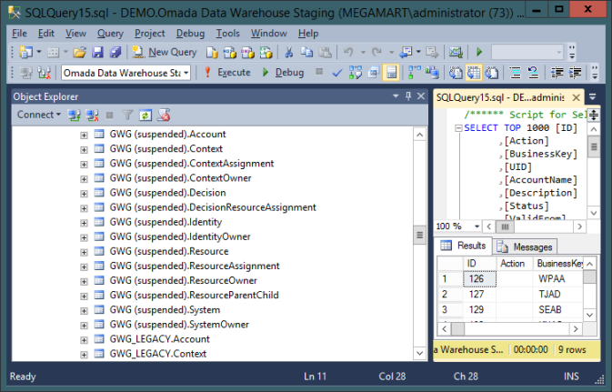612x392 pixels.
Task: Toggle Include Actual Execution Plan
Action: point(414,73)
